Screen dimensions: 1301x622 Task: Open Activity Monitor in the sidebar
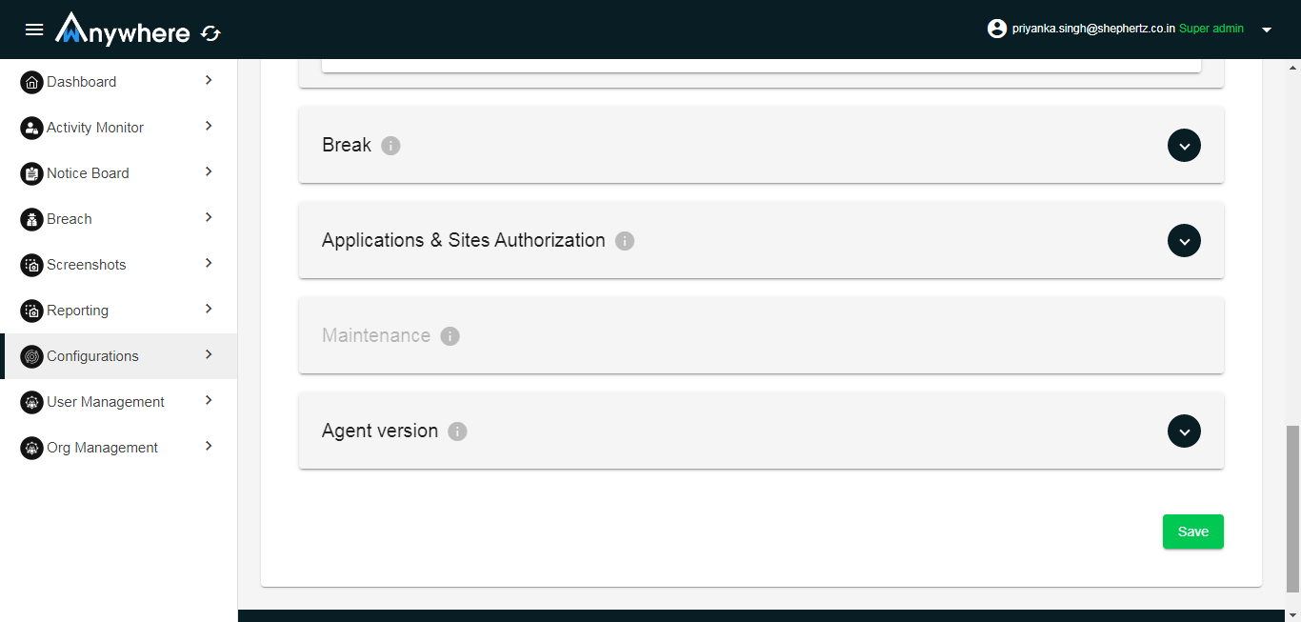95,128
